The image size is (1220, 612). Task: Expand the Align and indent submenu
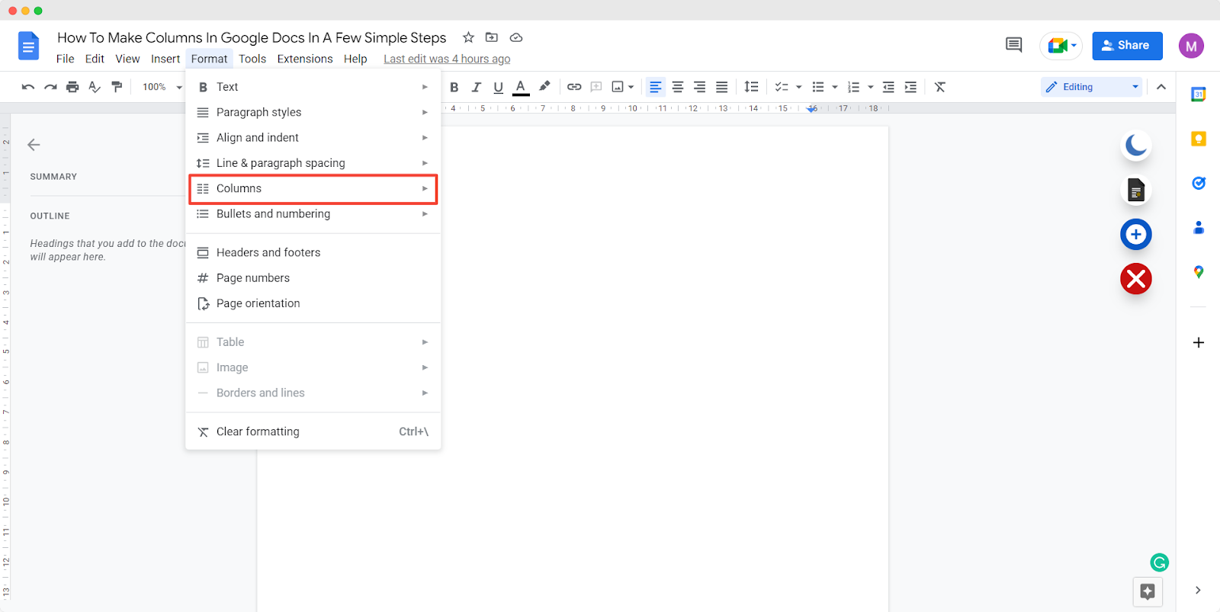(x=313, y=137)
